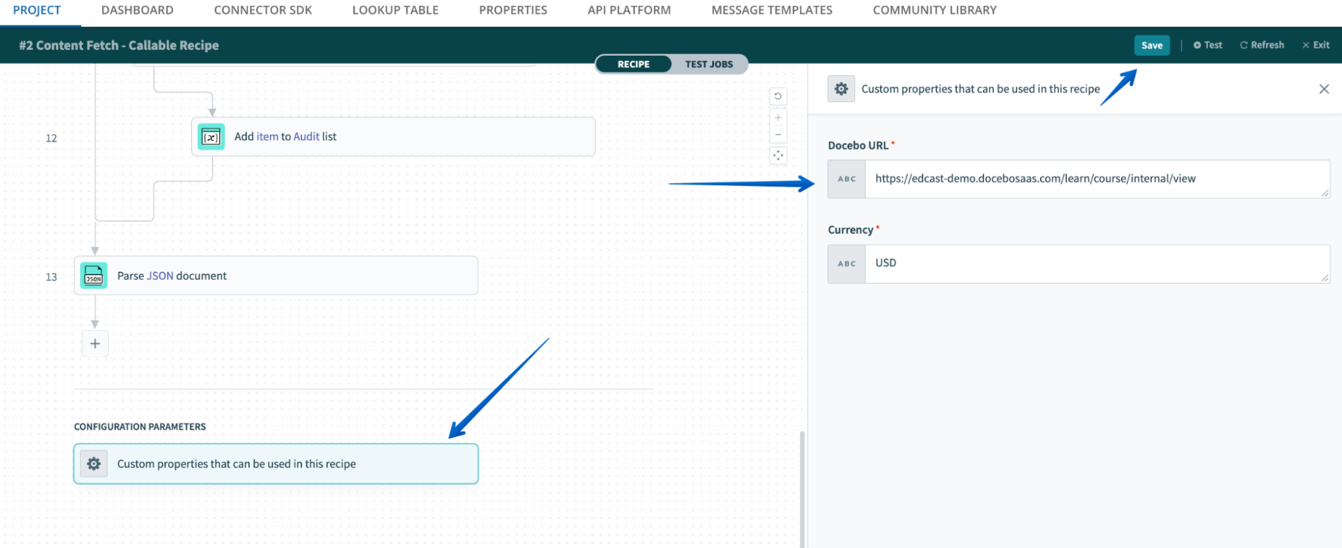Click the recipe title #2 Content Fetch
This screenshot has height=548, width=1342.
tap(119, 45)
